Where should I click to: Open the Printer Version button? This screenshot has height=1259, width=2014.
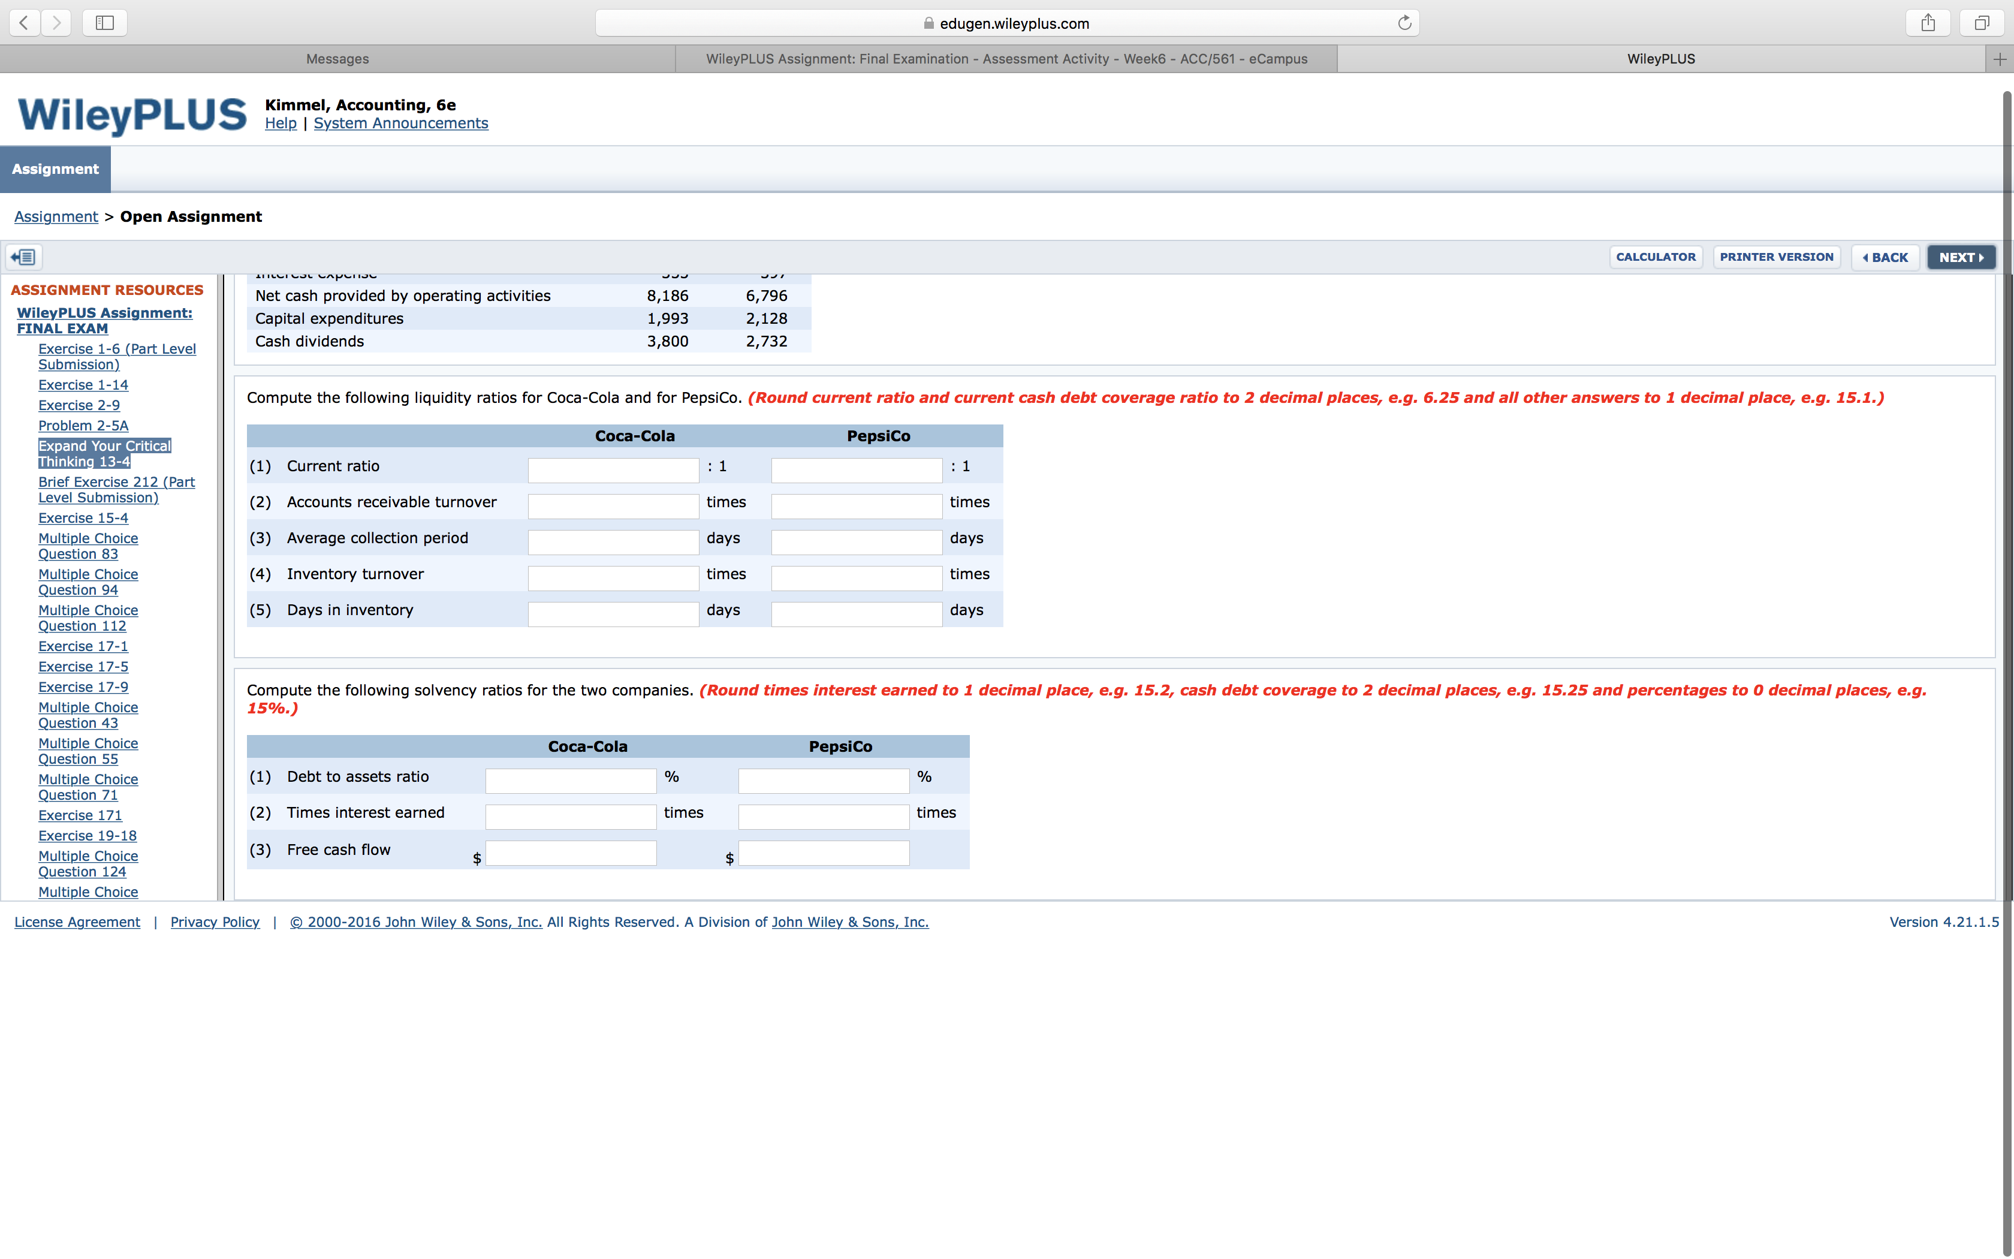point(1777,257)
